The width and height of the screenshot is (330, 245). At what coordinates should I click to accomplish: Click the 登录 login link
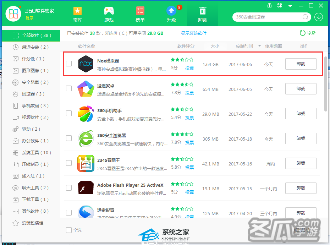click(29, 18)
